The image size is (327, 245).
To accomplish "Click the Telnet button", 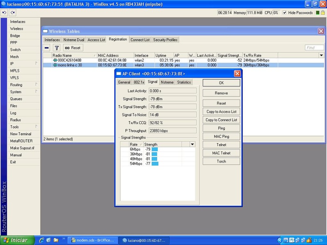I will 221,145.
